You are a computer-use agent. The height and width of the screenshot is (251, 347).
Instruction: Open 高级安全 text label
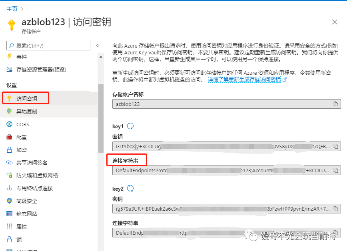pyautogui.click(x=27, y=201)
